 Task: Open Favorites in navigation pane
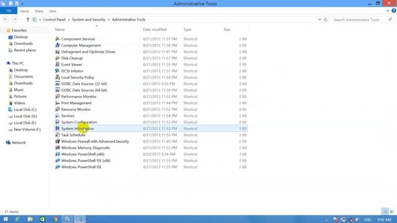pyautogui.click(x=19, y=30)
